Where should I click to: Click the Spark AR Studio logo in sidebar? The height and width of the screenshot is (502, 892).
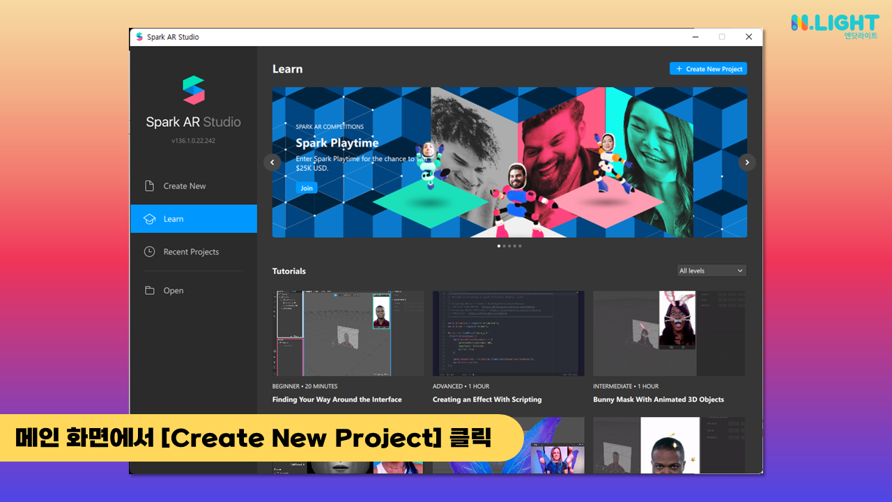pyautogui.click(x=194, y=91)
